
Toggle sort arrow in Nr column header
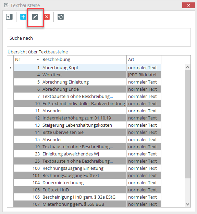(x=38, y=60)
